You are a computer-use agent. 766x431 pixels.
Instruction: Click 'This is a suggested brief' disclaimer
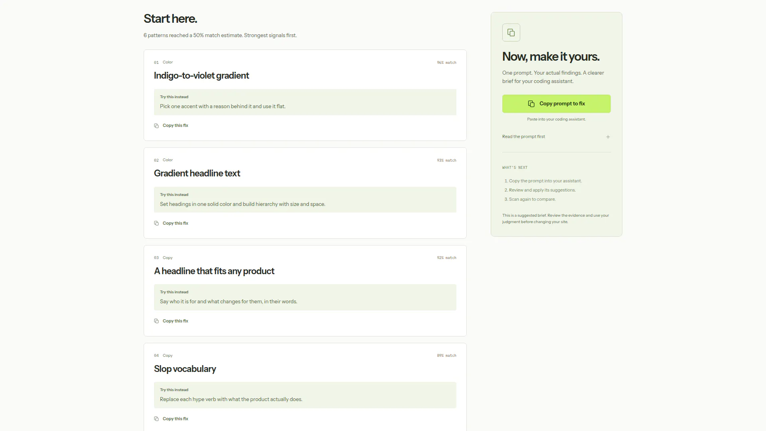point(555,219)
